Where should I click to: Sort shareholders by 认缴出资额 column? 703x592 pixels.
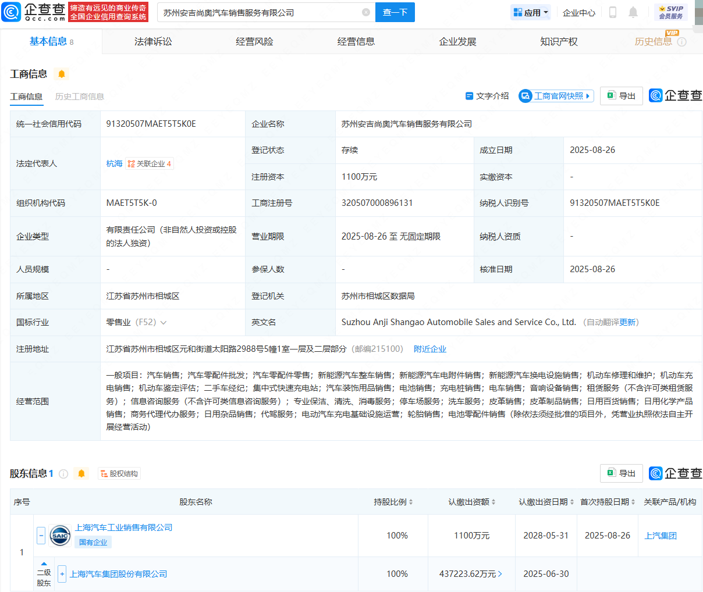[x=472, y=502]
